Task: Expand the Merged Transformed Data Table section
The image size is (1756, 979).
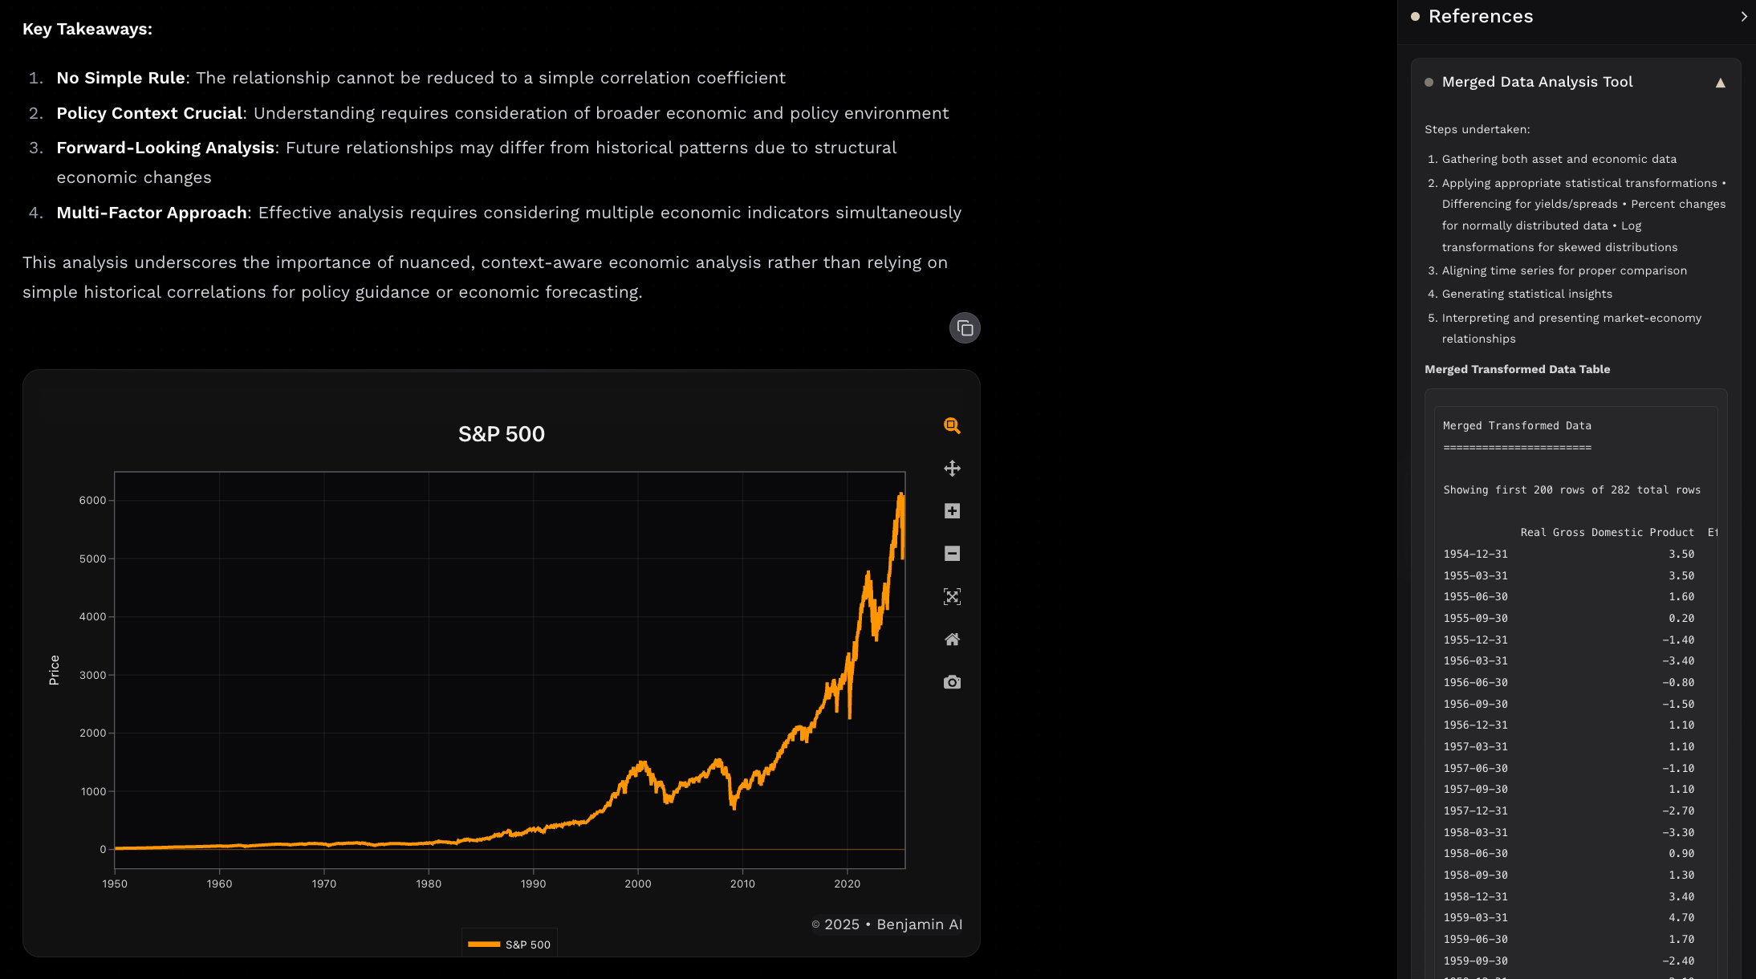Action: tap(1518, 369)
